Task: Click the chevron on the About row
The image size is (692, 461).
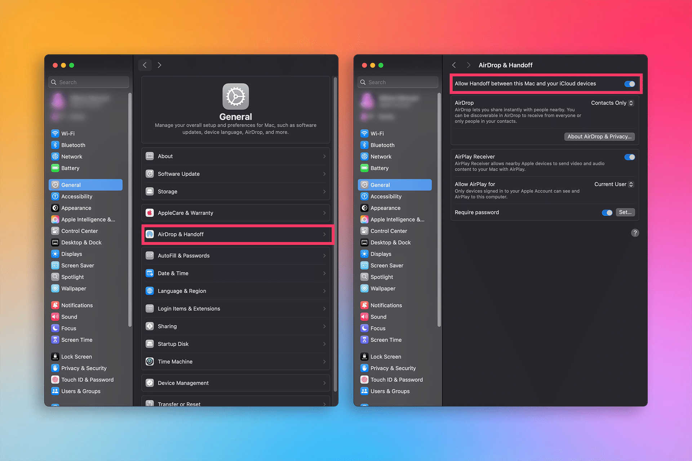Action: [324, 156]
